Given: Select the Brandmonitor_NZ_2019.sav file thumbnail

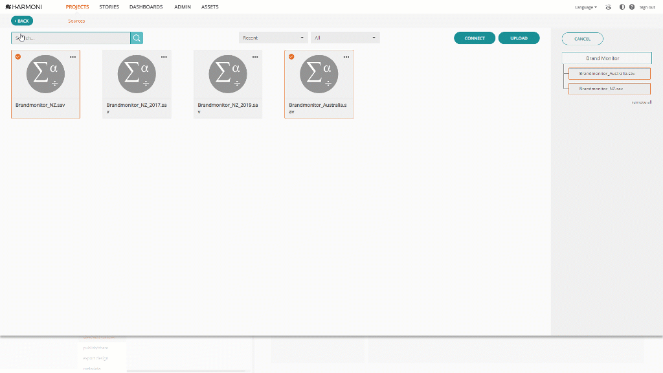Looking at the screenshot, I should (x=228, y=74).
